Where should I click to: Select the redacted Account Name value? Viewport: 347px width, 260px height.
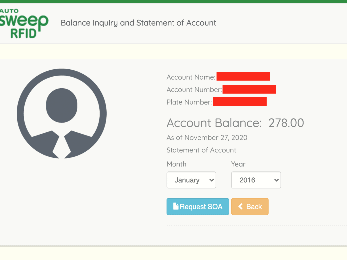point(243,77)
